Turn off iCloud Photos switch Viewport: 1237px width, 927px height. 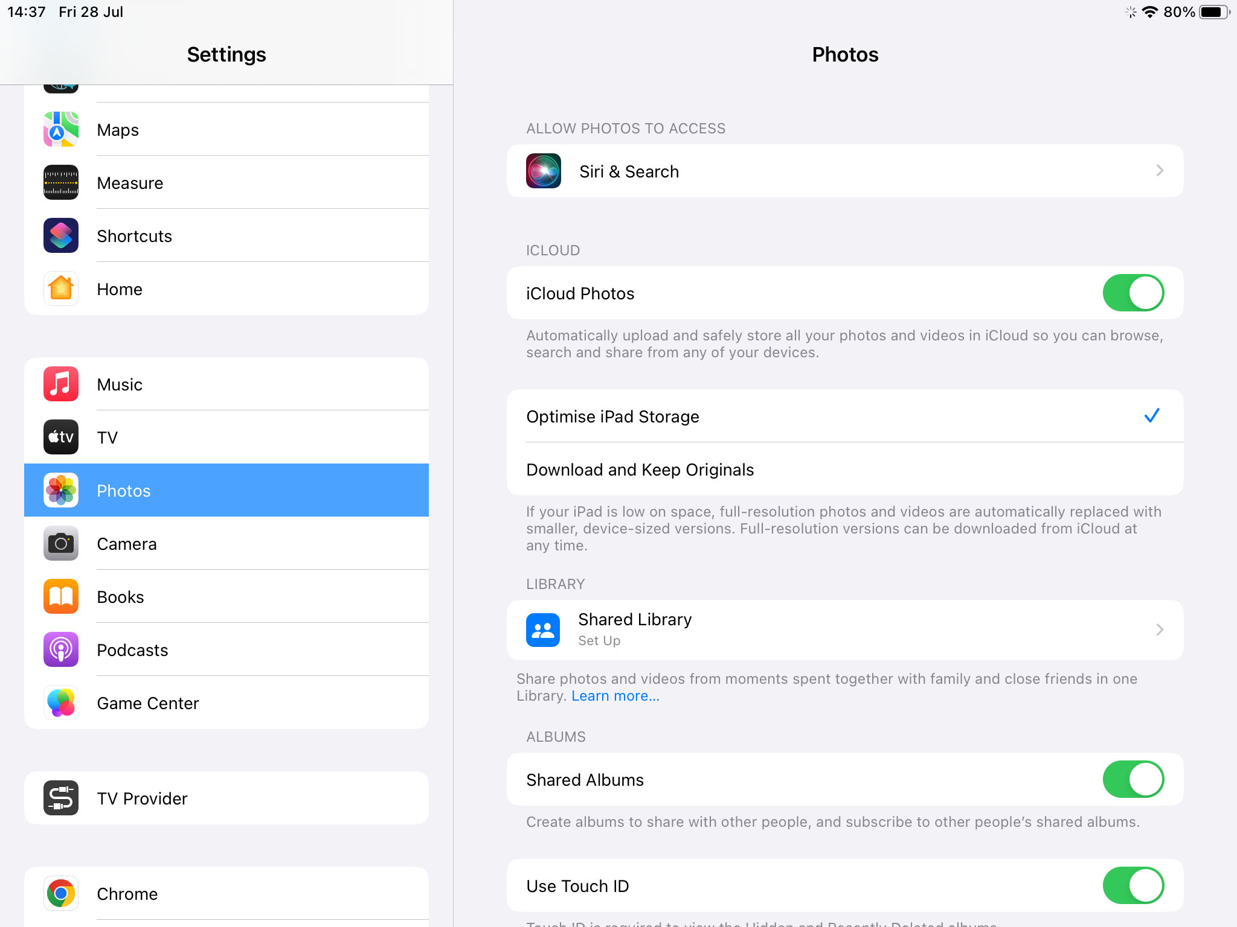pos(1133,293)
